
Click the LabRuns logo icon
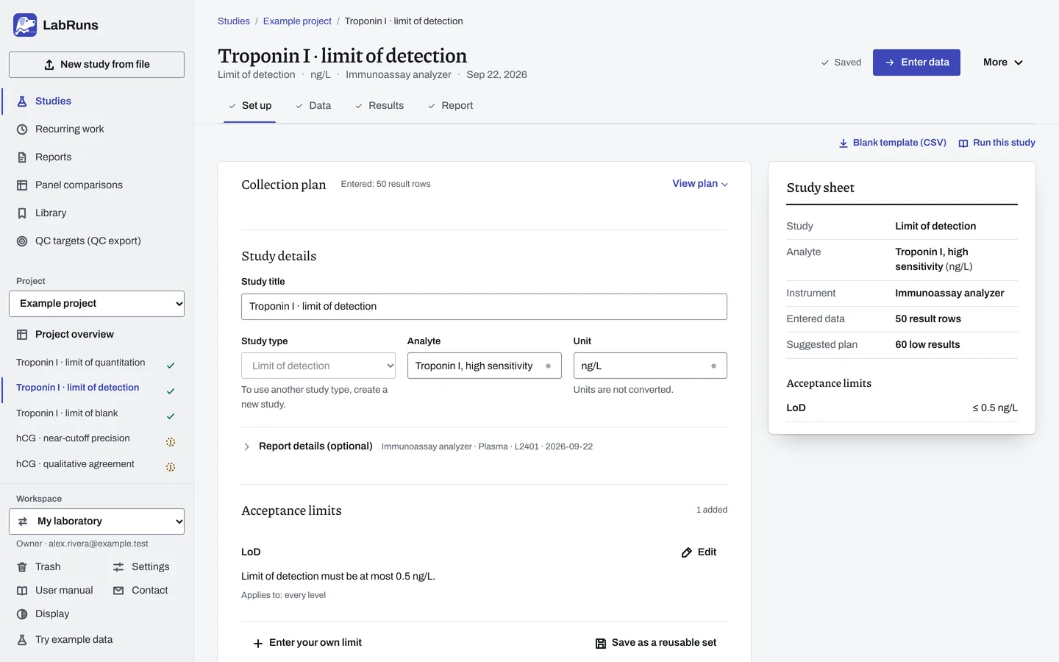pyautogui.click(x=25, y=25)
